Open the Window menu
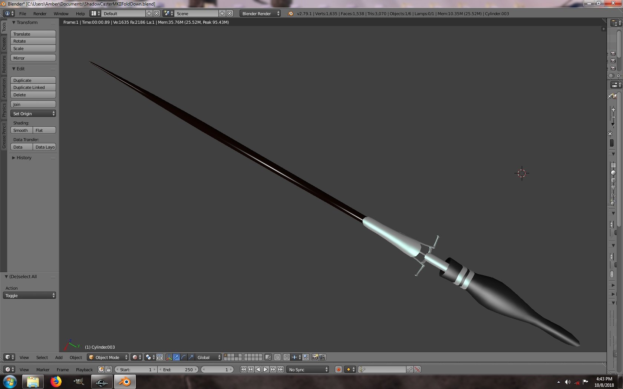This screenshot has height=389, width=623. (61, 14)
